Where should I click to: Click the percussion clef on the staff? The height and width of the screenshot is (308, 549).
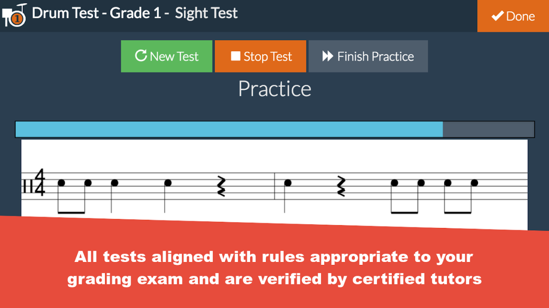pyautogui.click(x=27, y=186)
